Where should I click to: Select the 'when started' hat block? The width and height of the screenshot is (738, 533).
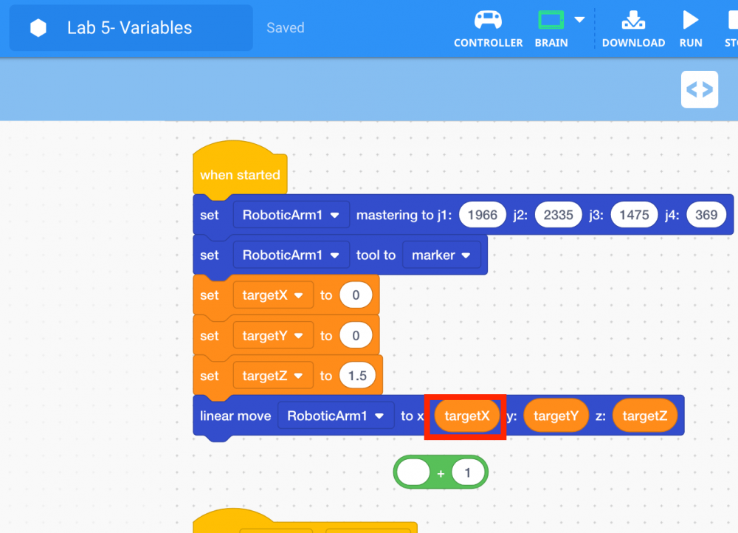(240, 175)
